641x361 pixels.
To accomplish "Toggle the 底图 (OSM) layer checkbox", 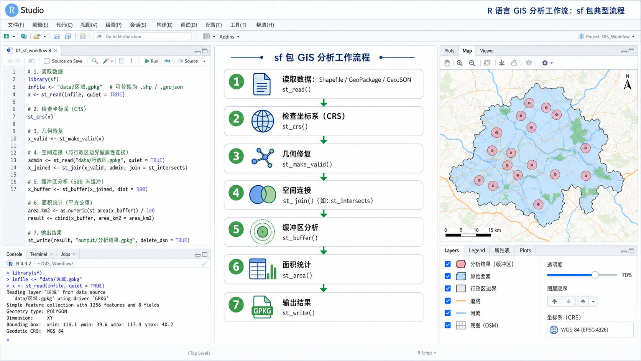I will [x=447, y=325].
